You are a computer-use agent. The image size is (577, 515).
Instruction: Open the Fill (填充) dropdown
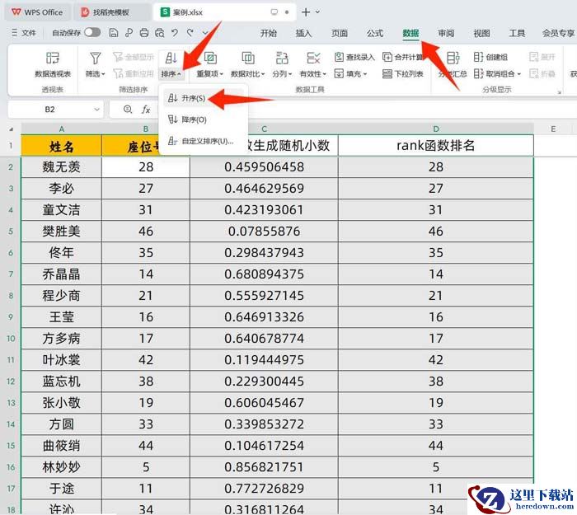[x=354, y=74]
